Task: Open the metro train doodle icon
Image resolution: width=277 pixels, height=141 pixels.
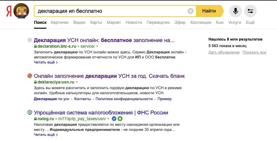Action: pyautogui.click(x=21, y=11)
